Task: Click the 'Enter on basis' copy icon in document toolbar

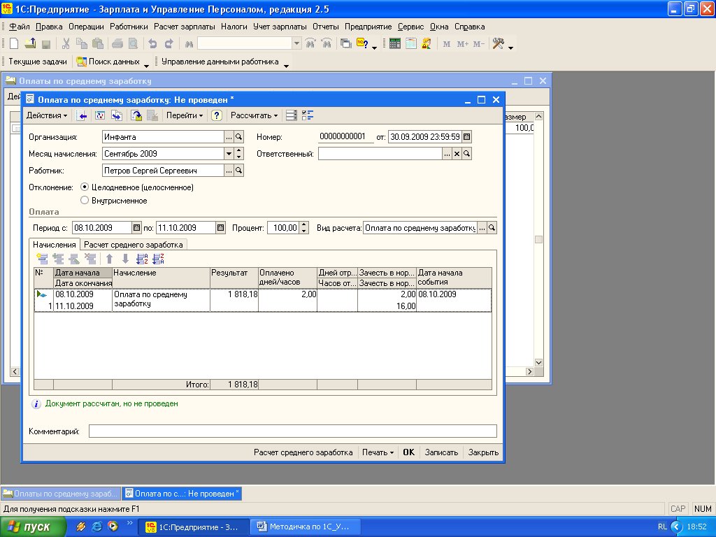Action: click(117, 115)
